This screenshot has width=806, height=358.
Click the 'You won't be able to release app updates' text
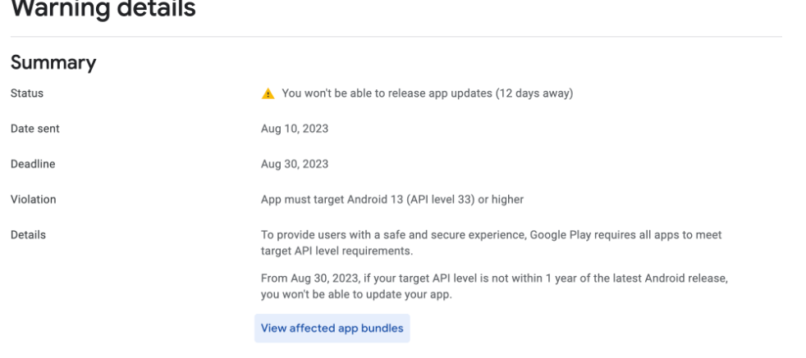click(387, 93)
